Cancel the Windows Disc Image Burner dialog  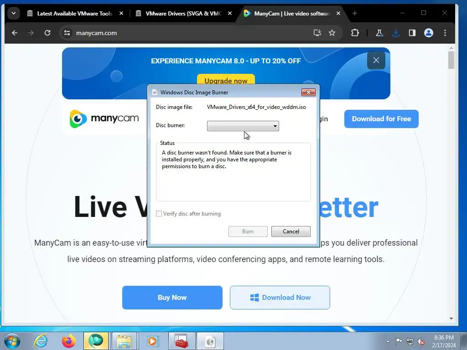291,231
